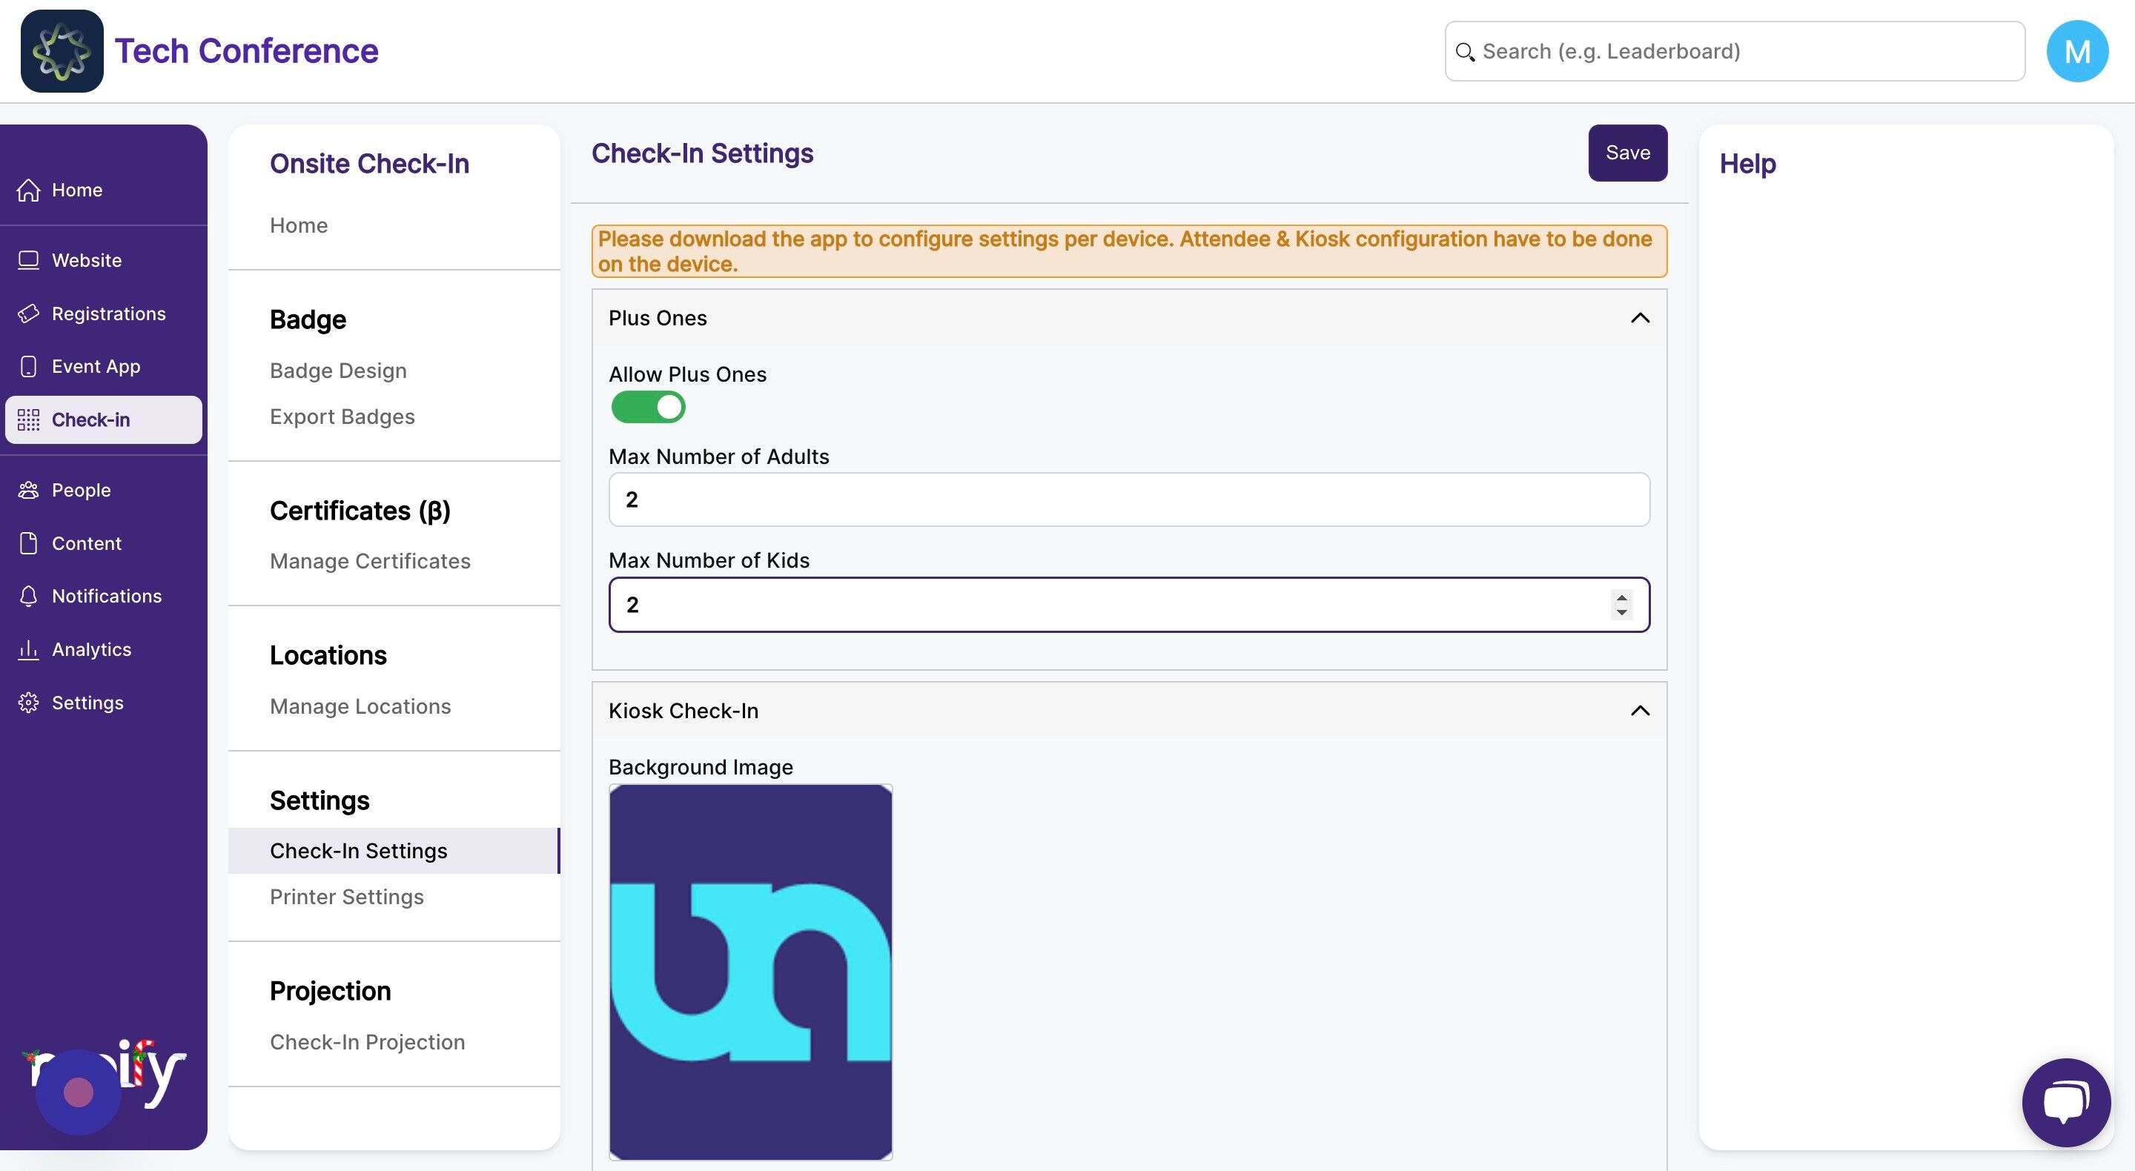Click the user avatar M
2135x1171 pixels.
tap(2077, 51)
